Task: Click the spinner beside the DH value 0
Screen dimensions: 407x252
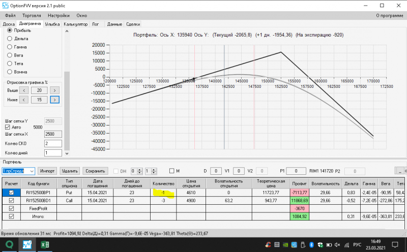Action: coord(139,171)
